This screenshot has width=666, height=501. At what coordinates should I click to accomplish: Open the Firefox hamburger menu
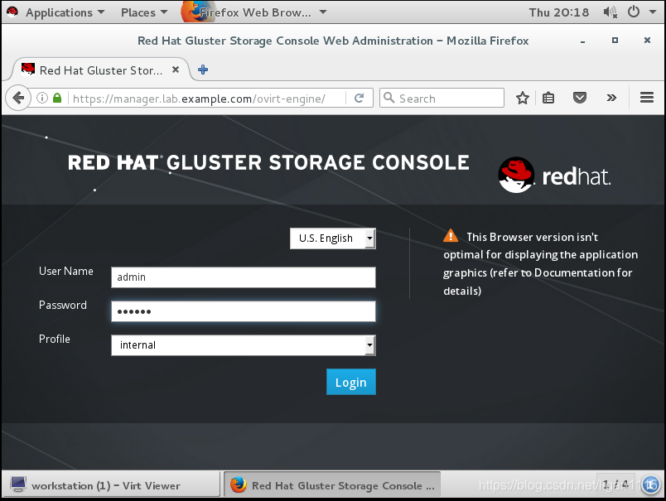click(x=647, y=98)
